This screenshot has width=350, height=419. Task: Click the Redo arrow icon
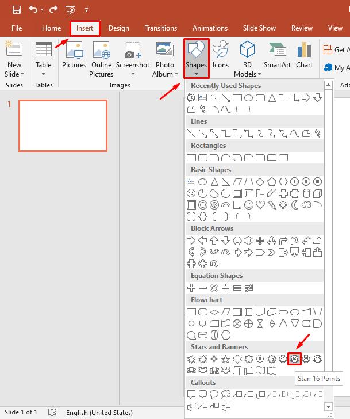coord(53,10)
